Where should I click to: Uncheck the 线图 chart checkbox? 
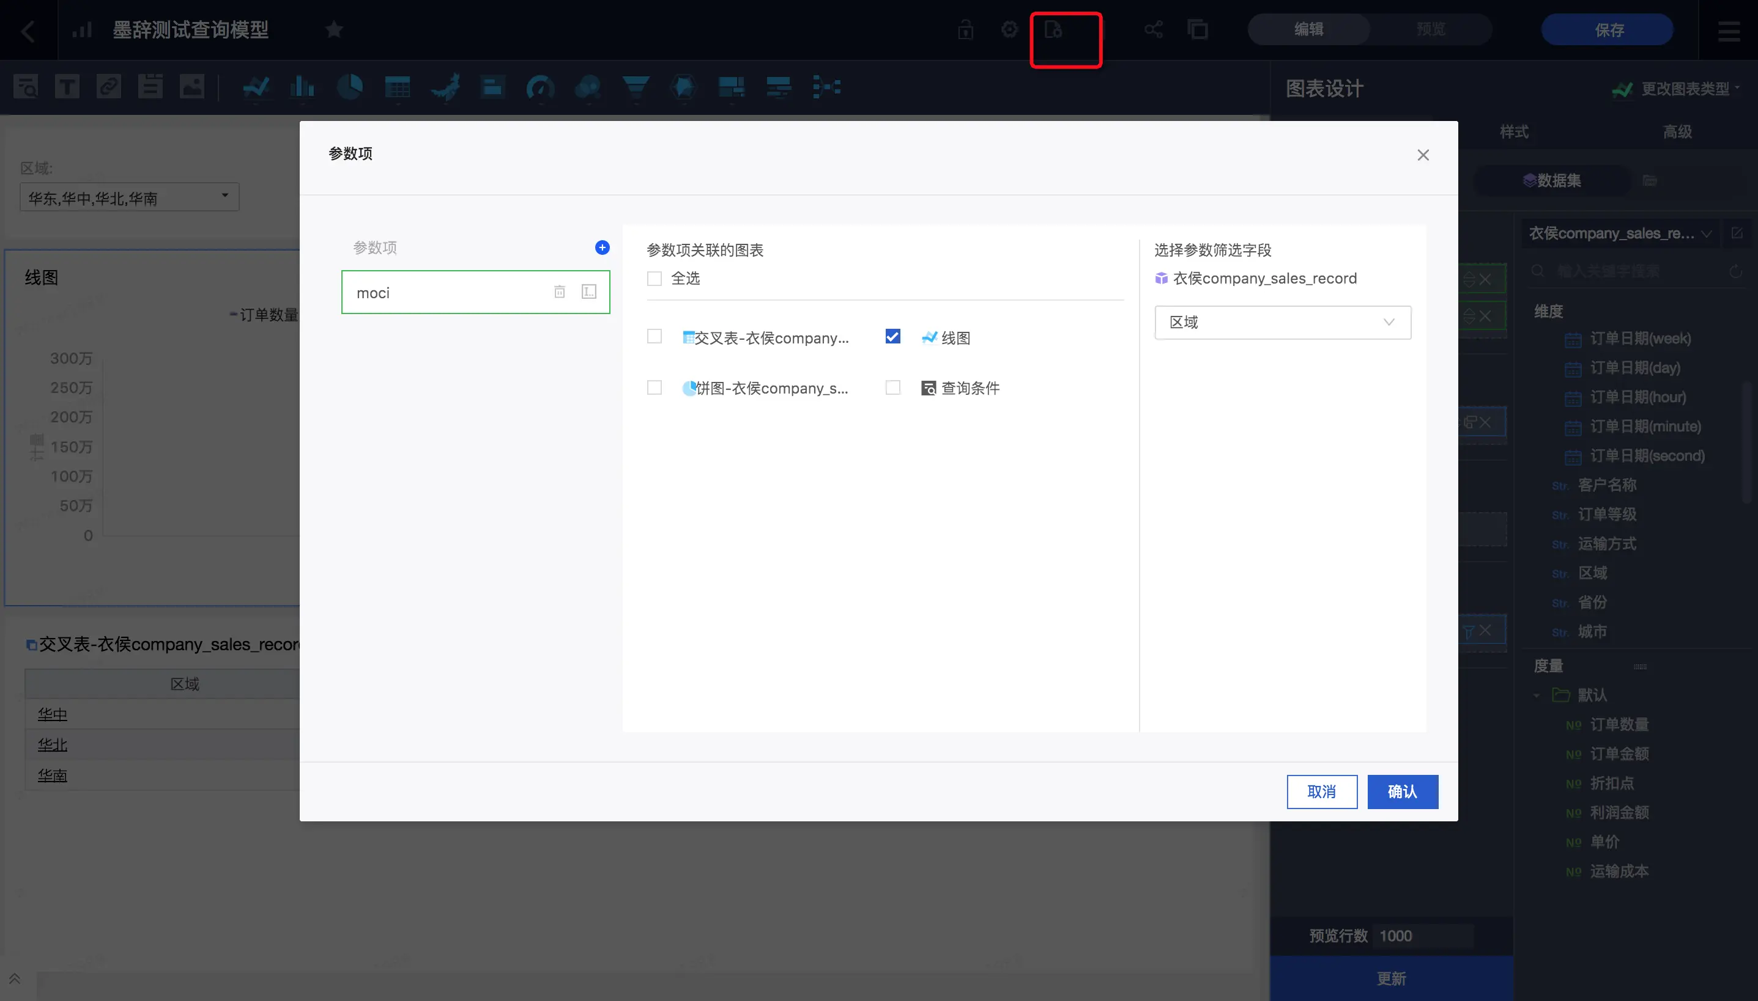pyautogui.click(x=892, y=337)
